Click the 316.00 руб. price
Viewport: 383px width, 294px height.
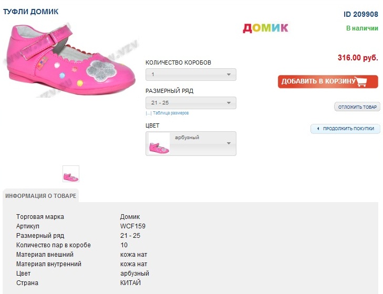[x=358, y=58]
